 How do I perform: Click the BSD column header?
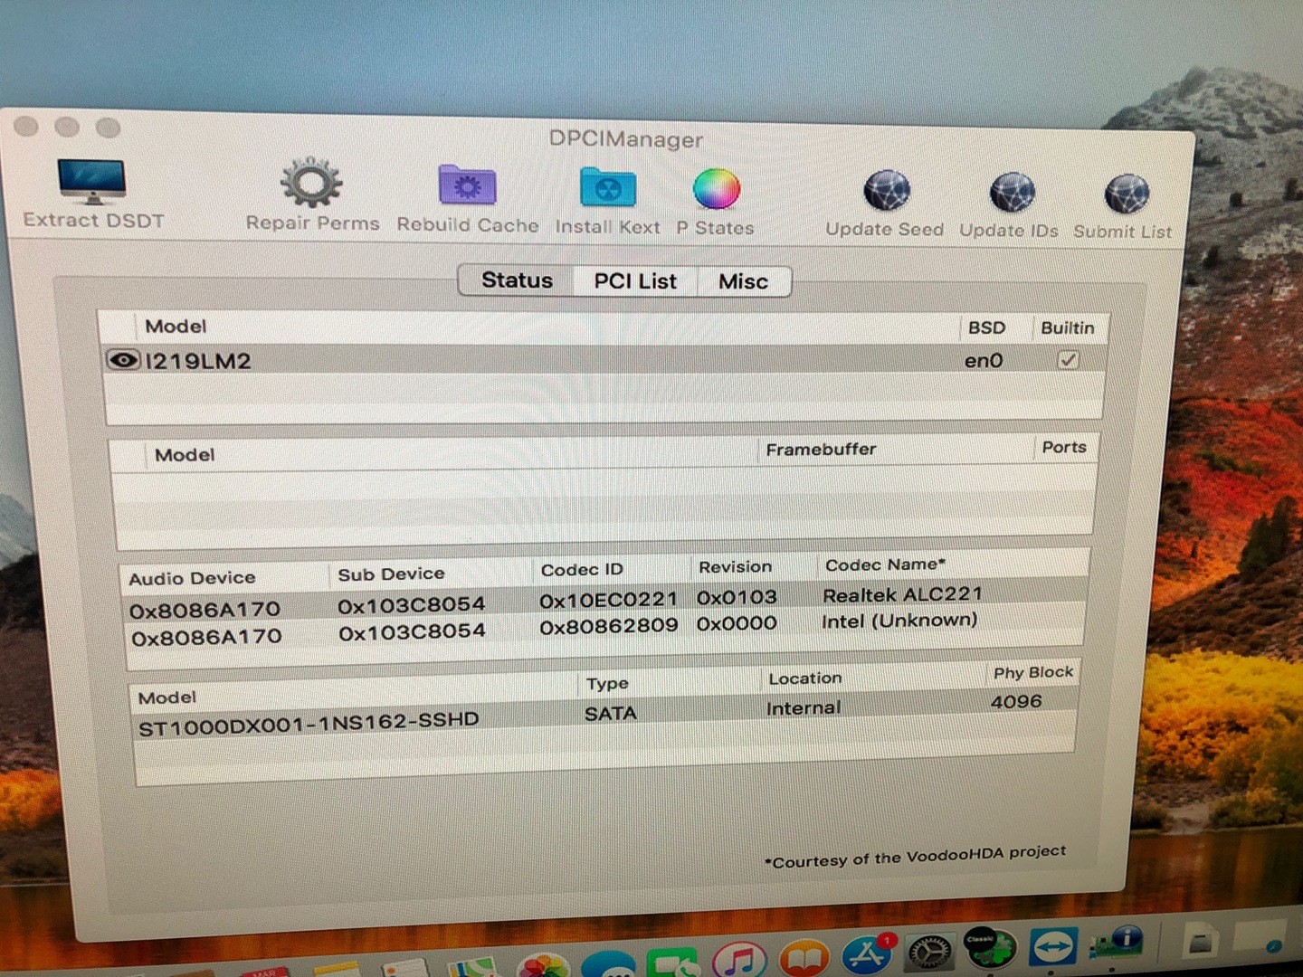point(987,327)
